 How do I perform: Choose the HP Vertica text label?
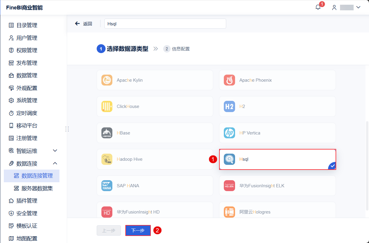[250, 133]
